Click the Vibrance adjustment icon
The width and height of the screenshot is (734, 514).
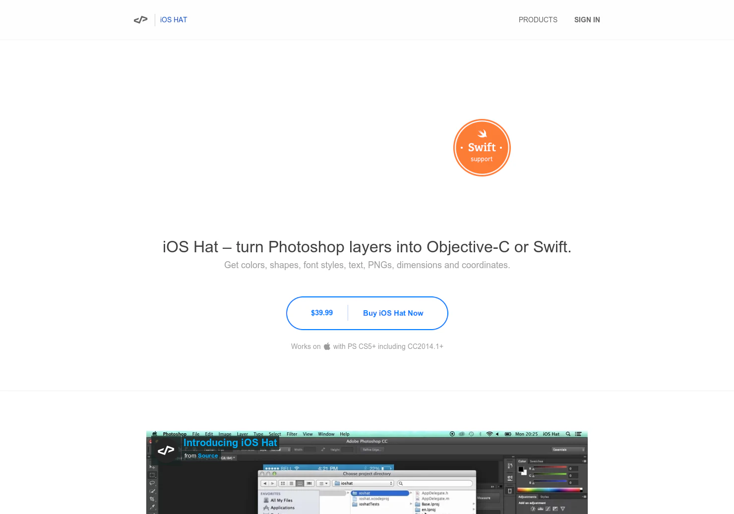coord(562,508)
